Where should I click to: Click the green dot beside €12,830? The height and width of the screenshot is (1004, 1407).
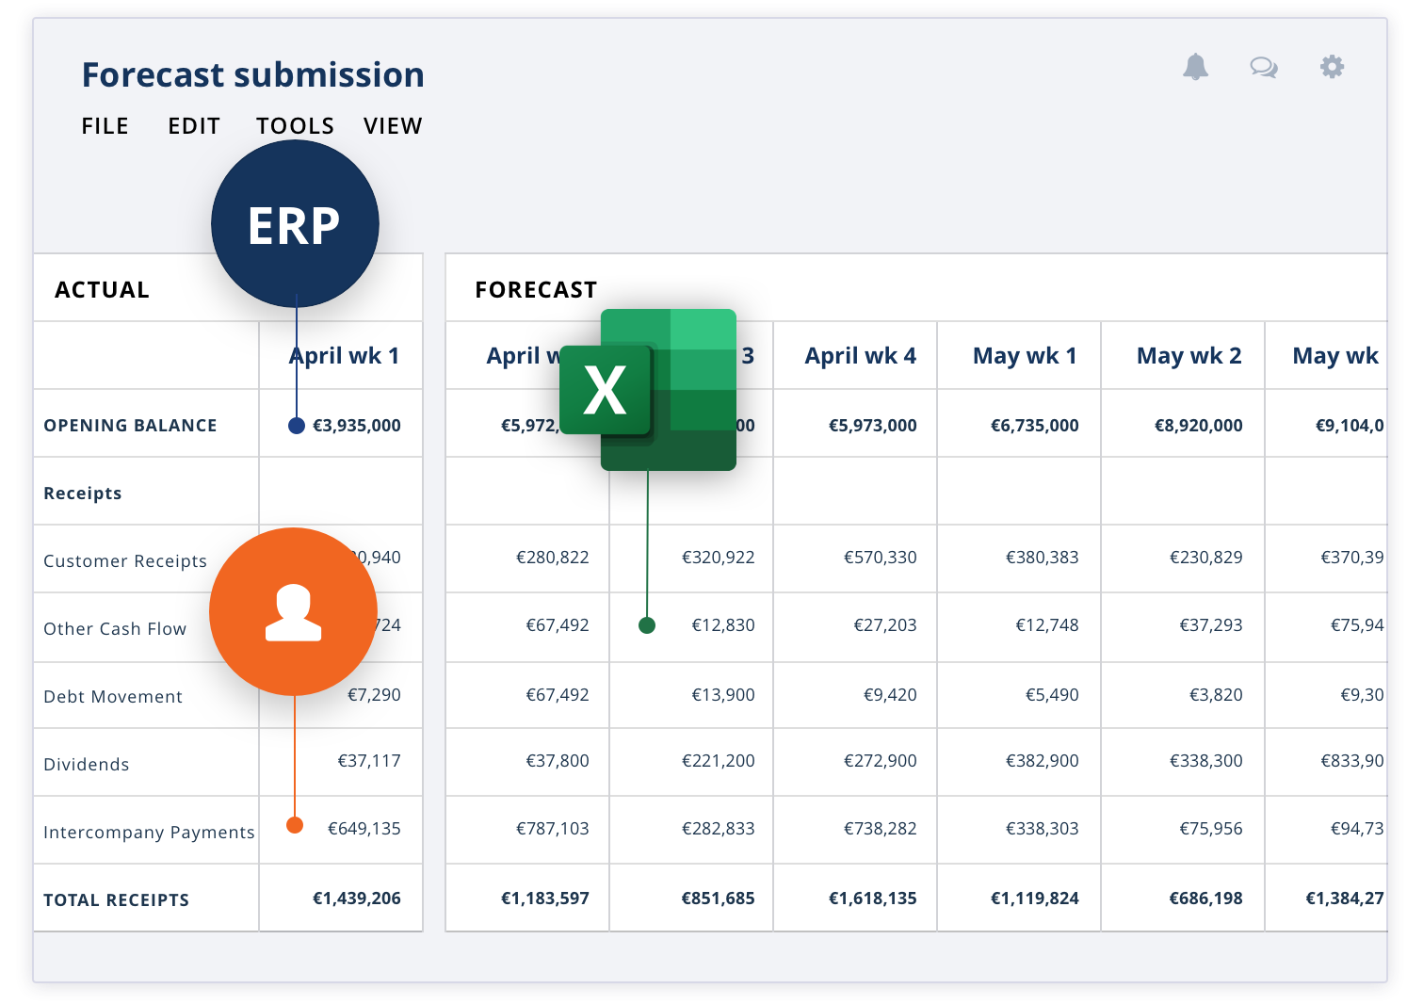click(x=647, y=625)
